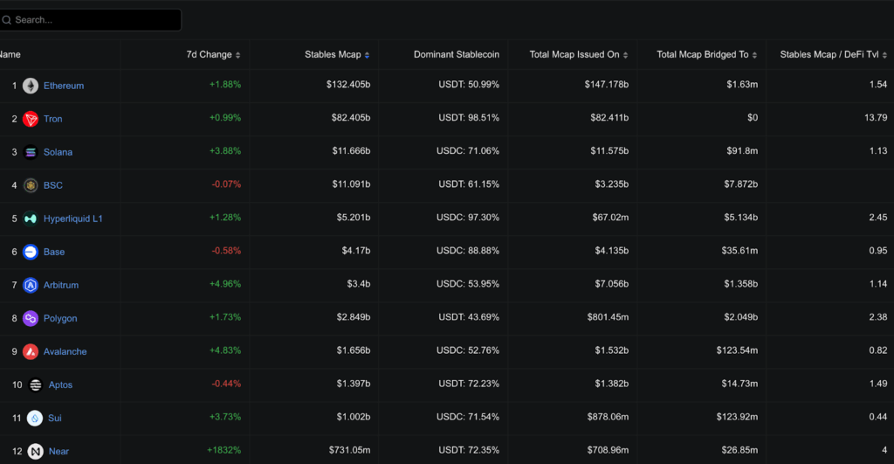Click the Avalanche chain logo icon
The image size is (894, 464).
click(31, 351)
